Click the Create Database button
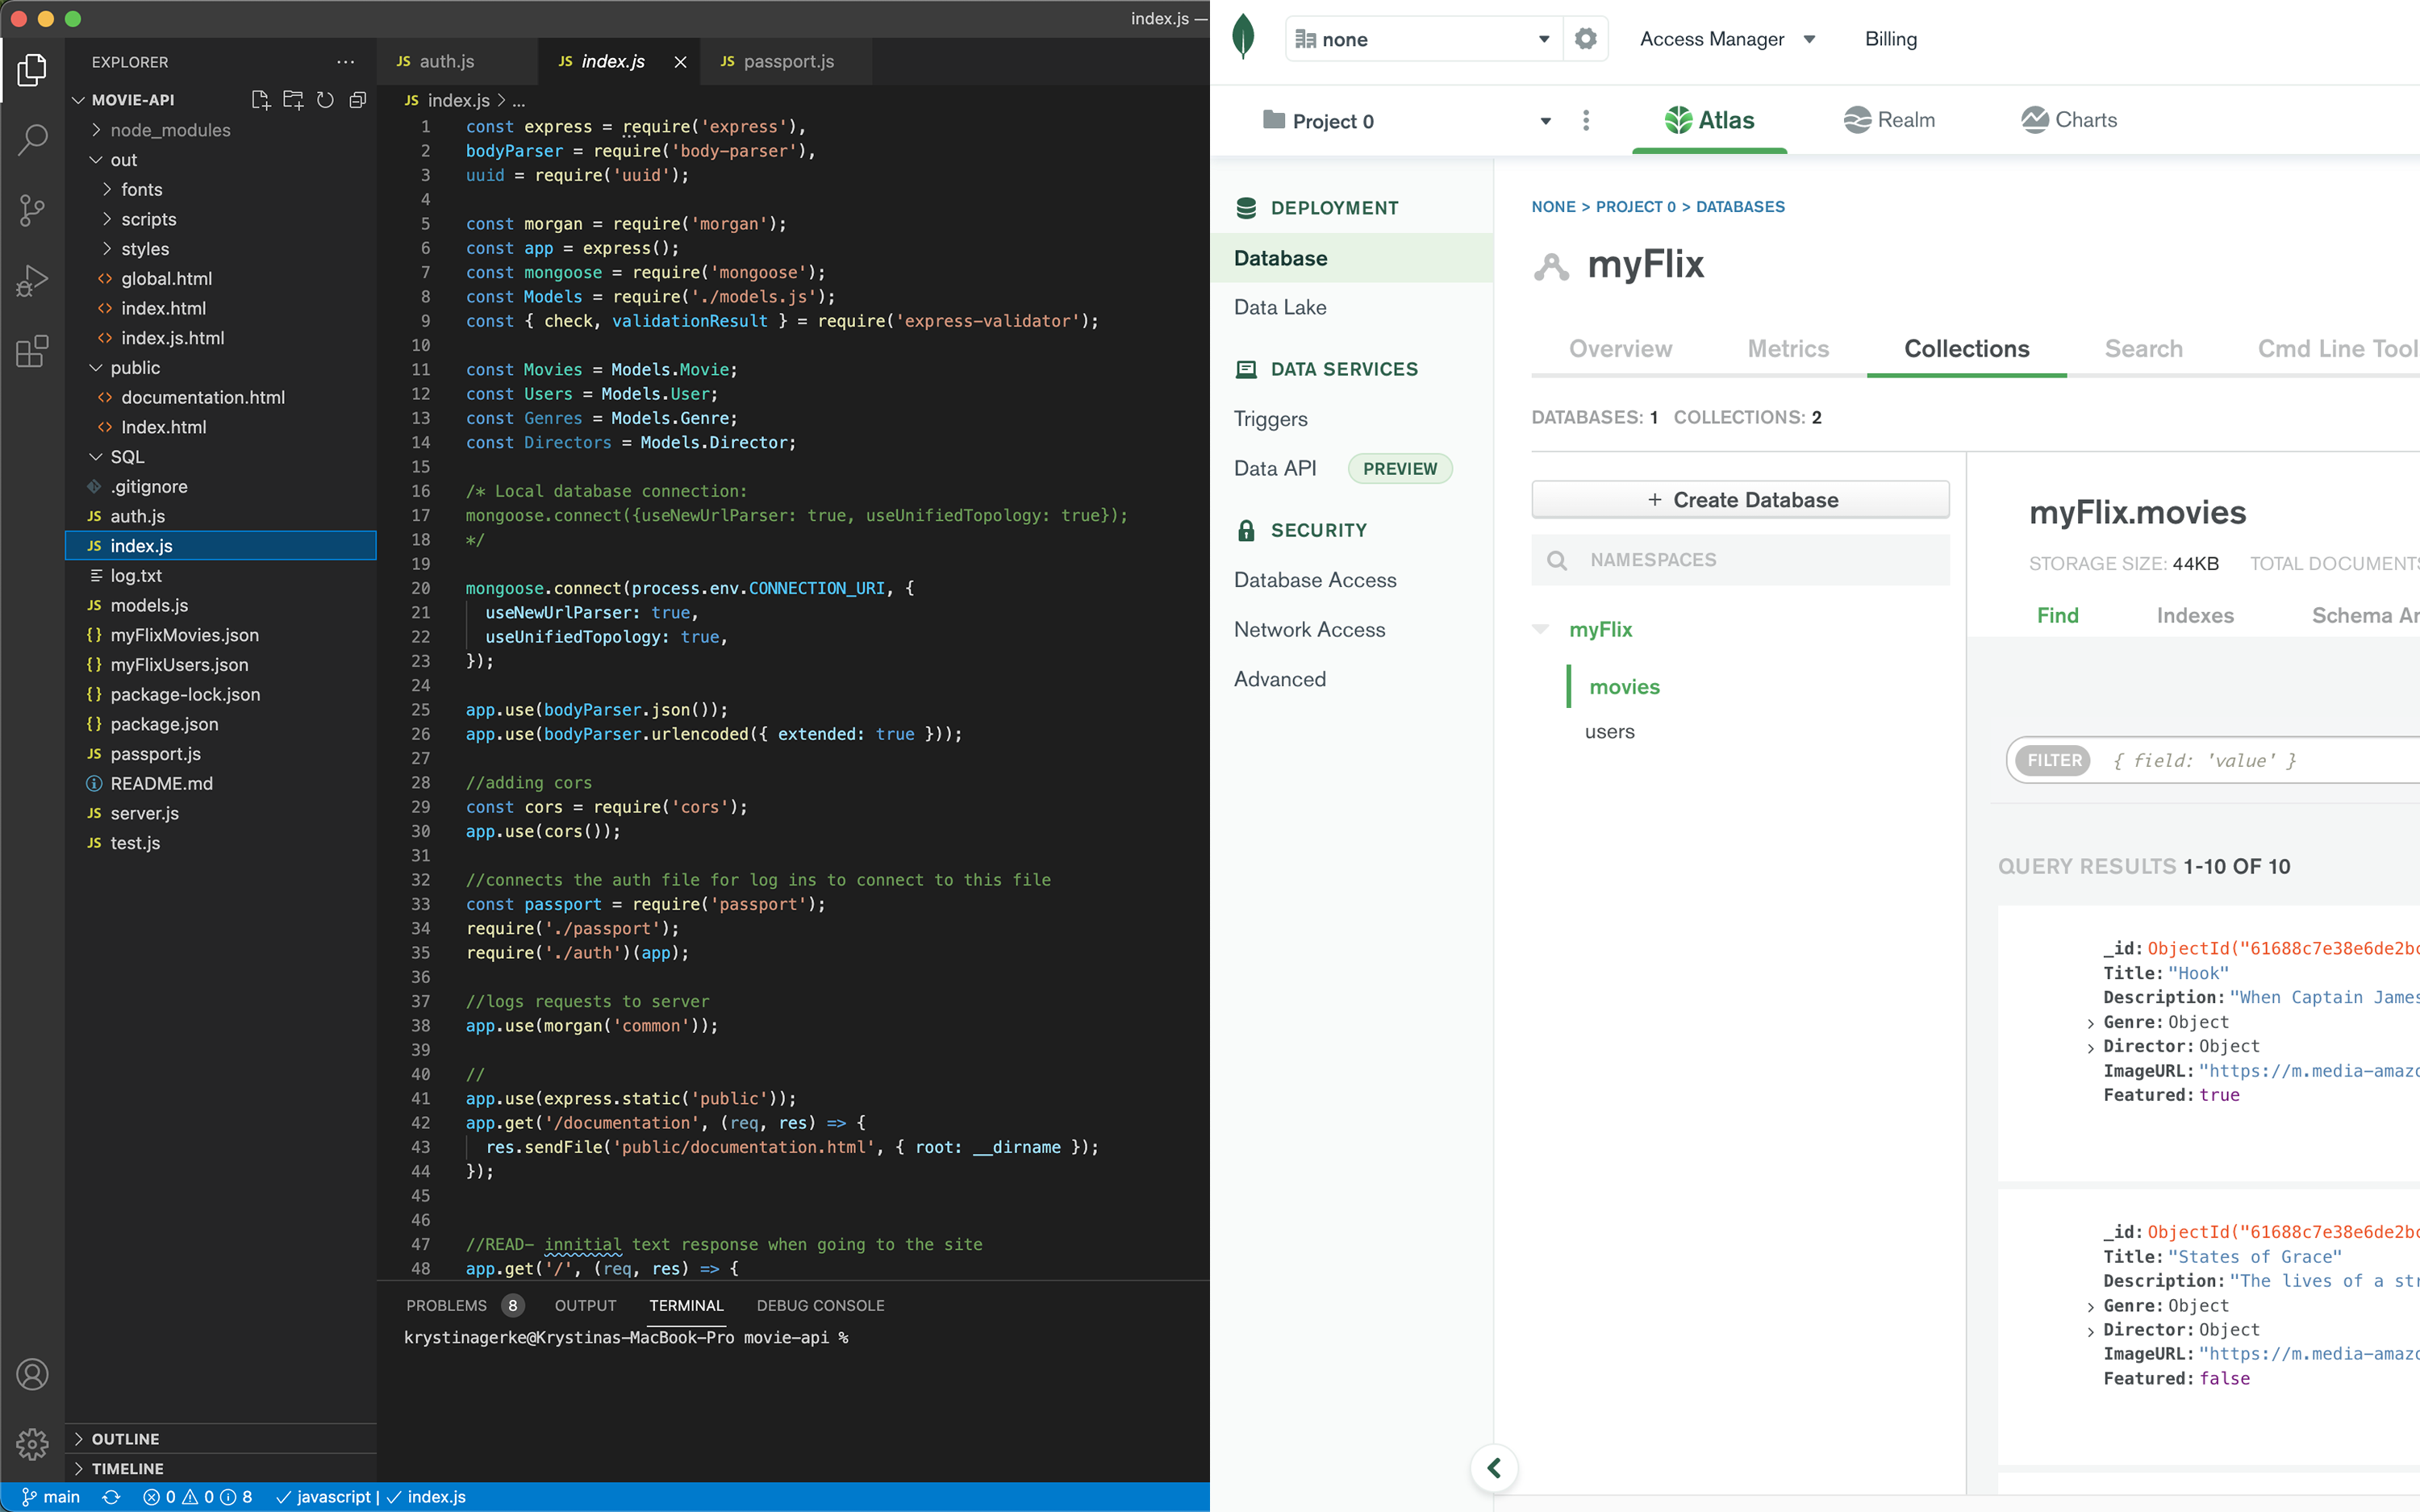 [1740, 499]
